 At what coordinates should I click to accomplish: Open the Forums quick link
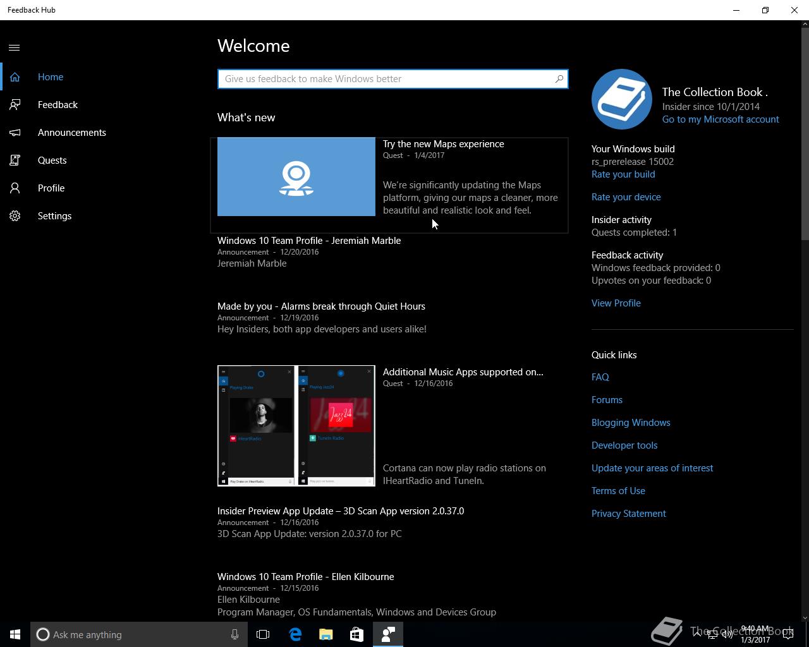coord(607,400)
